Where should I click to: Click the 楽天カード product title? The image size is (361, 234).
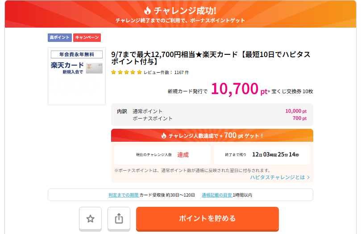[211, 58]
